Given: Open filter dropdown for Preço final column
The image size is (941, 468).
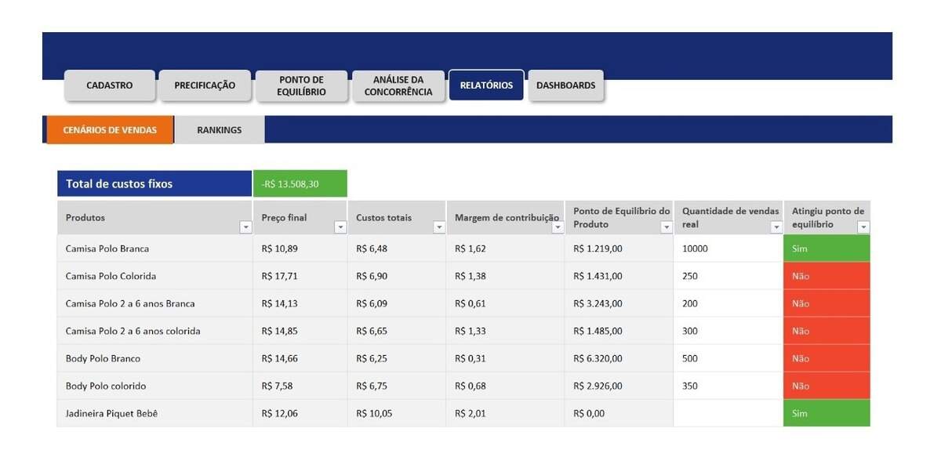Looking at the screenshot, I should (340, 227).
